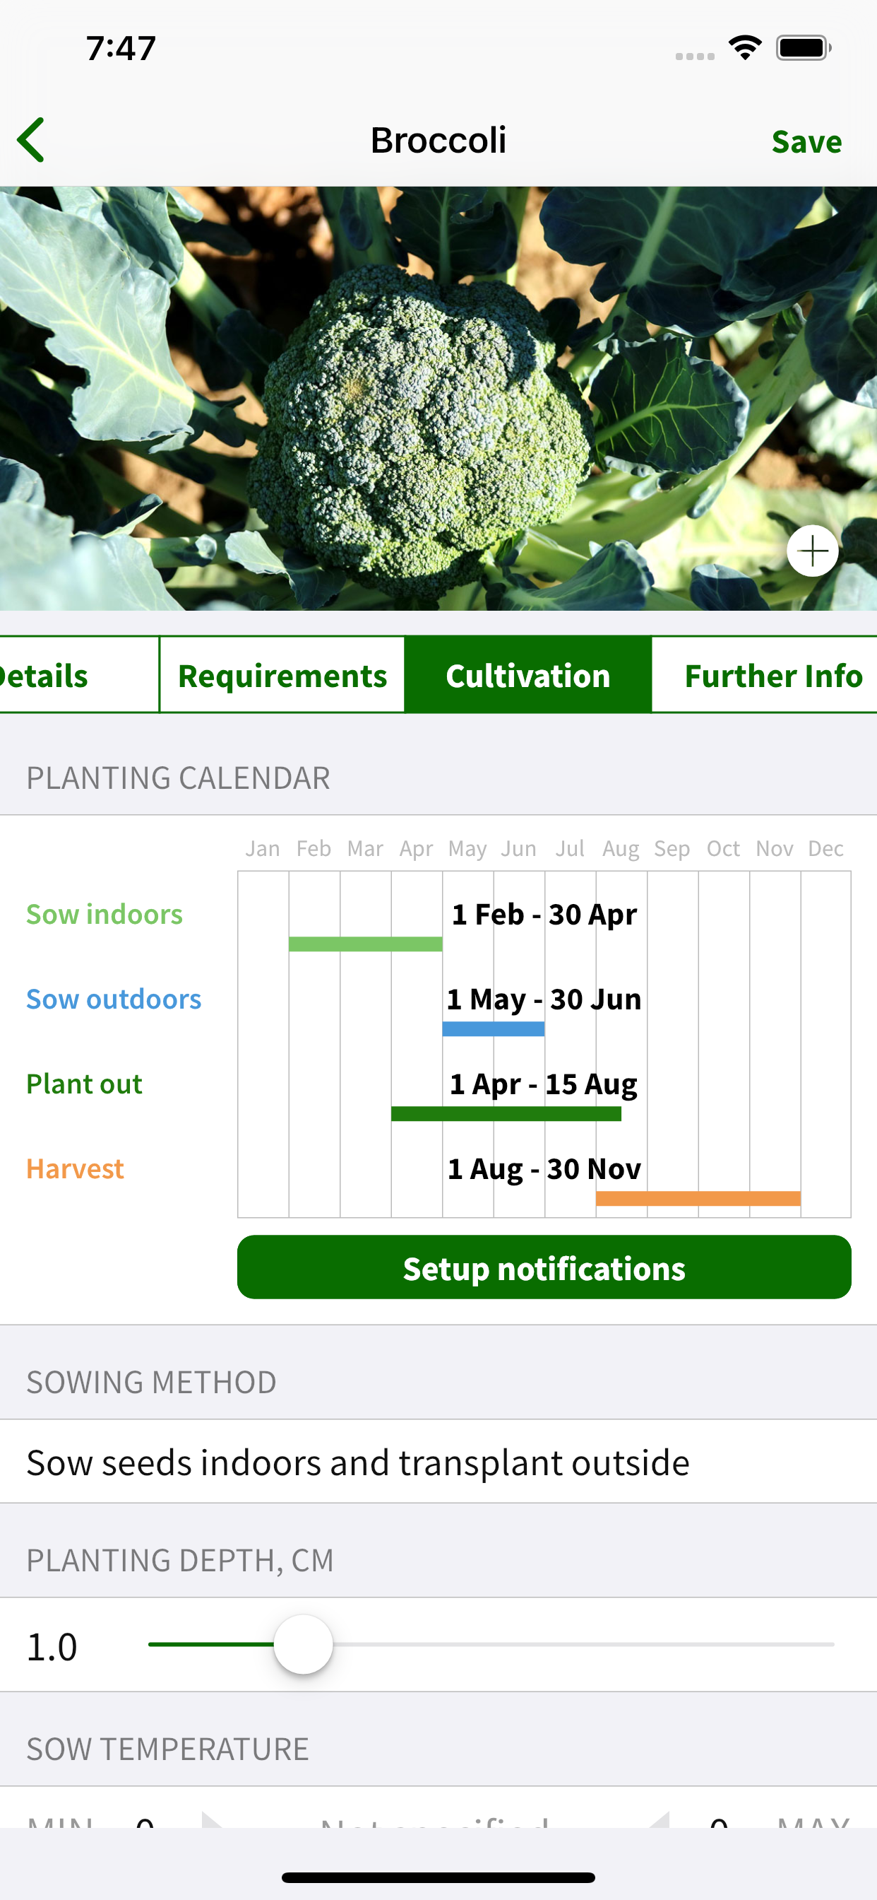
Task: Tap the Sow indoors row label
Action: [x=105, y=914]
